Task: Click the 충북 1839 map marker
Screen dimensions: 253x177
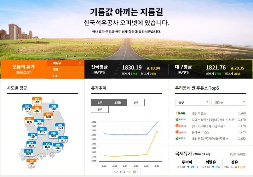Action: (x=48, y=116)
